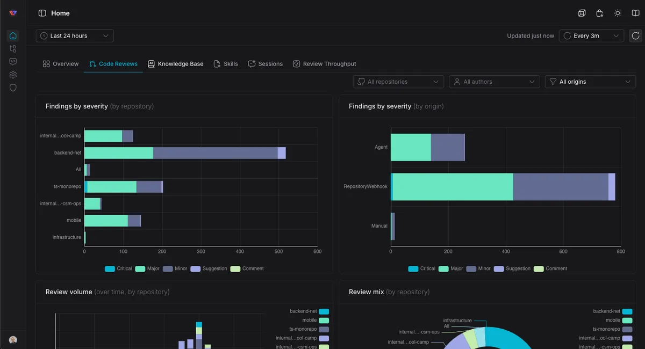The height and width of the screenshot is (349, 645).
Task: Toggle Minor legend in by-repository severity chart
Action: (x=175, y=268)
